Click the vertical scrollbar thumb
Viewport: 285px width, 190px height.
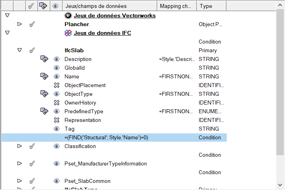coord(280,83)
